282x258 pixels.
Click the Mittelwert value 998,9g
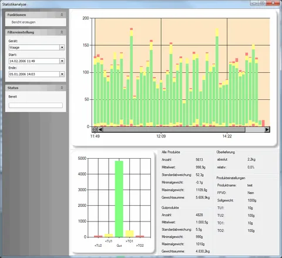(200, 167)
